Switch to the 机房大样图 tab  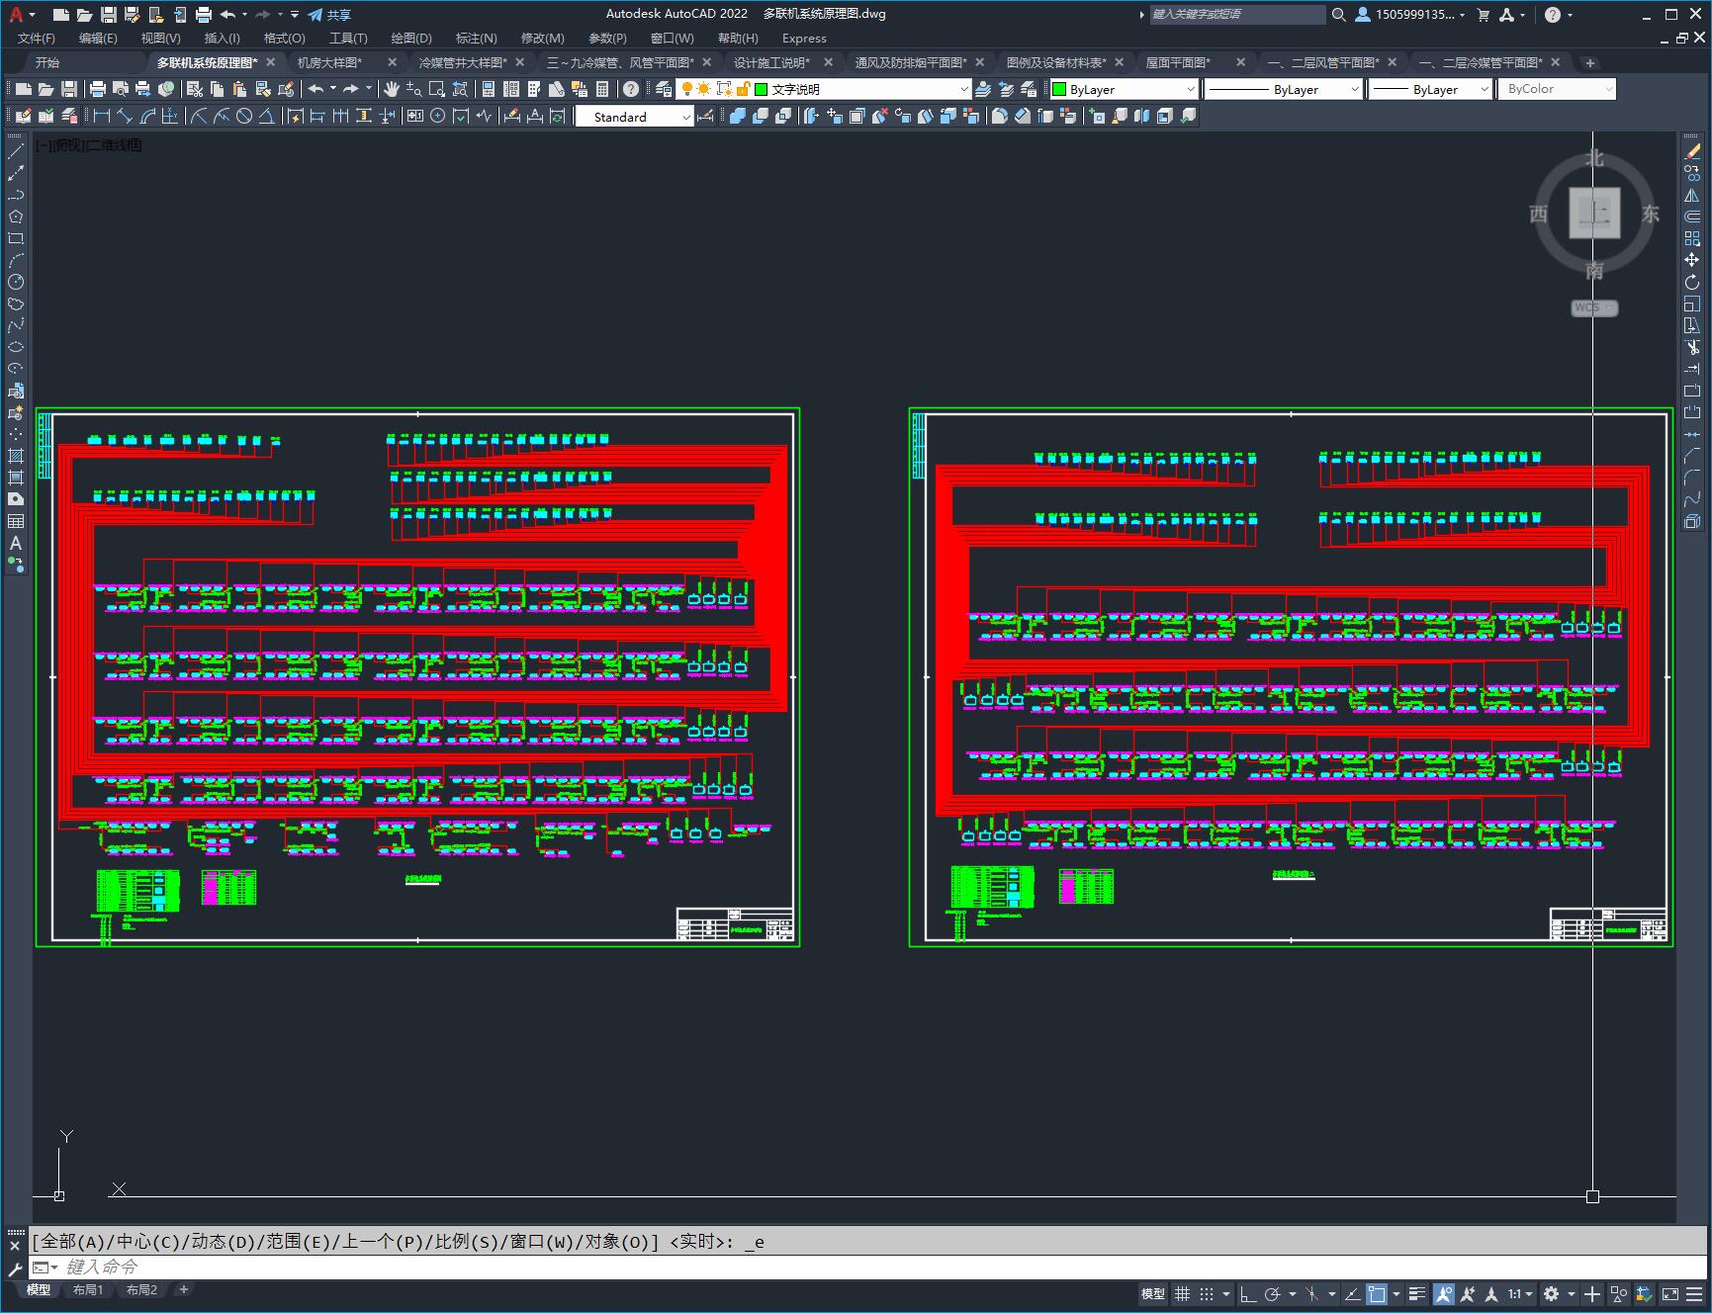pyautogui.click(x=330, y=62)
